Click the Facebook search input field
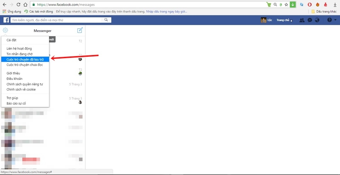340x175 pixels. point(56,20)
